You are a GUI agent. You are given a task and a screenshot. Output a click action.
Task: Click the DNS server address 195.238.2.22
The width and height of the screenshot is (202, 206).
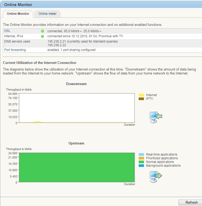coord(59,45)
